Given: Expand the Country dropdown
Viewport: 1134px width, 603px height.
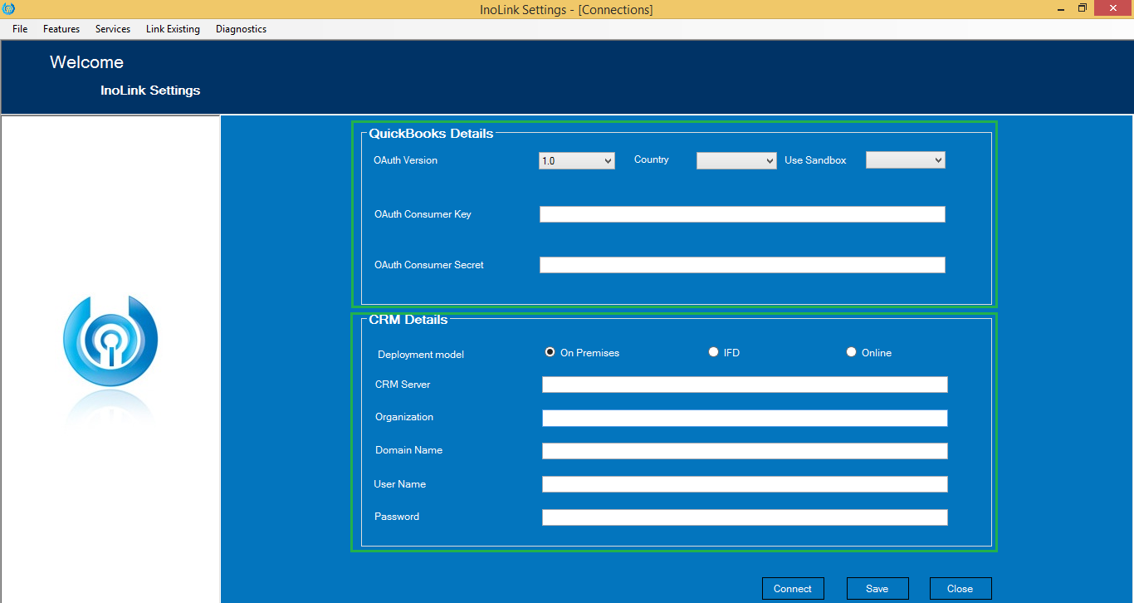Looking at the screenshot, I should 736,160.
